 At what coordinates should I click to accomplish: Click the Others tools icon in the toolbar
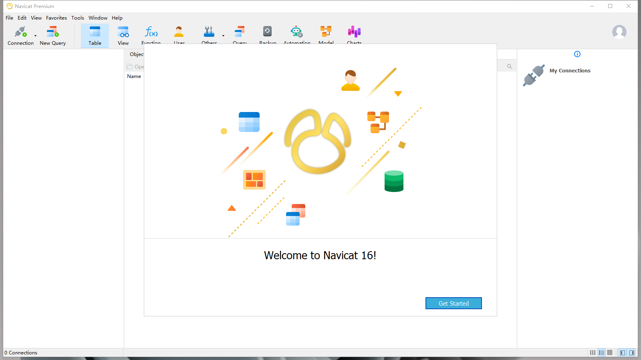click(x=209, y=32)
